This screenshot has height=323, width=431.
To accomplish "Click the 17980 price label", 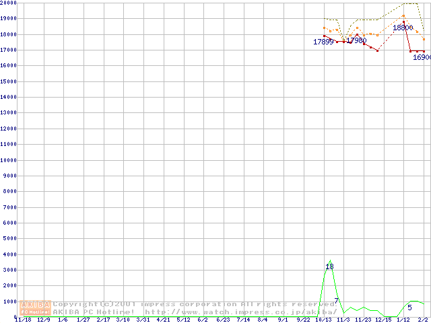I will (x=356, y=41).
